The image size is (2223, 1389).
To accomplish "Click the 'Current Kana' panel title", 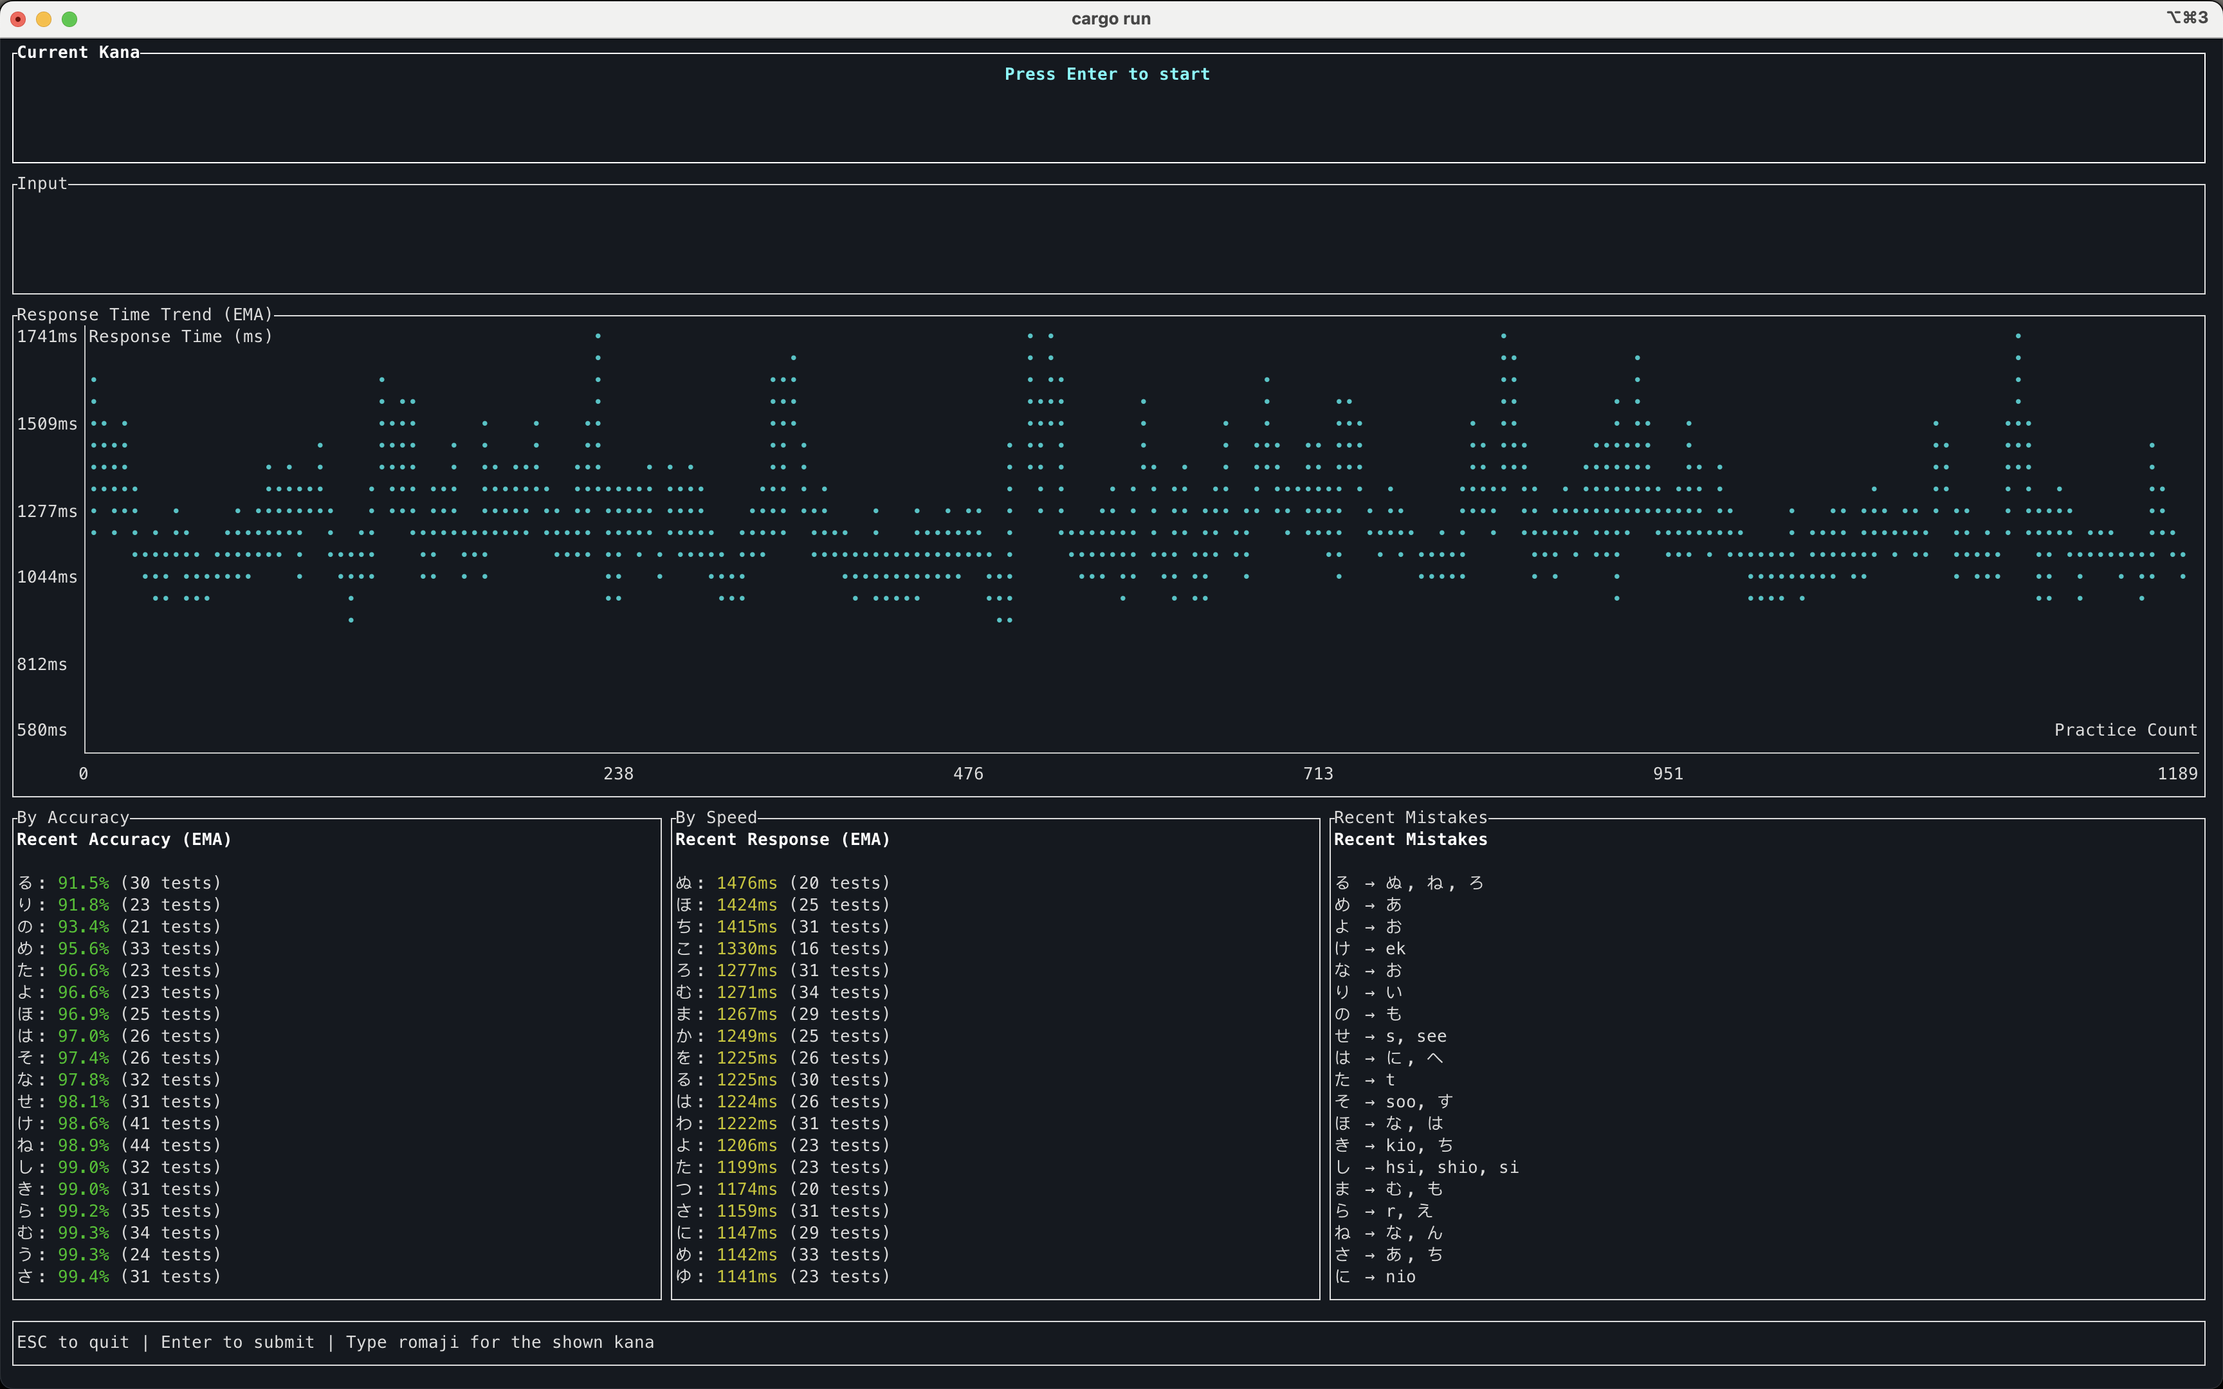I will coord(78,52).
